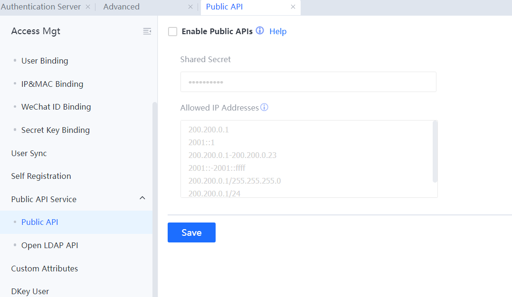
Task: Navigate to Custom Attributes
Action: pos(45,269)
